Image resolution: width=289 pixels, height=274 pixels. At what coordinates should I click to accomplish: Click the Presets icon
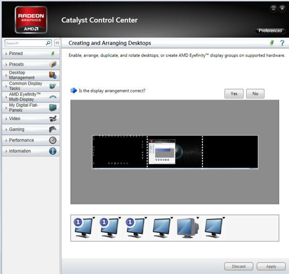[53, 65]
